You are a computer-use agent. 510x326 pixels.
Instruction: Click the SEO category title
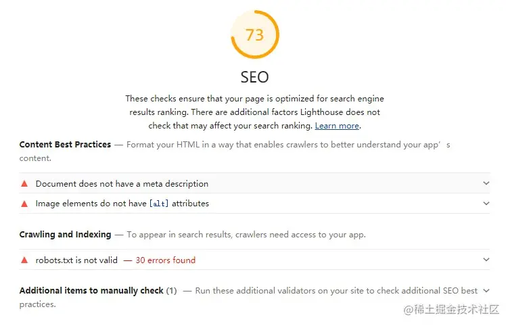point(255,78)
